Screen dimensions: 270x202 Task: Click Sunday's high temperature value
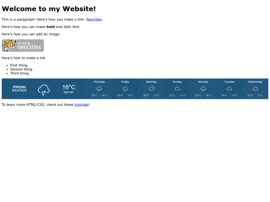point(172,95)
